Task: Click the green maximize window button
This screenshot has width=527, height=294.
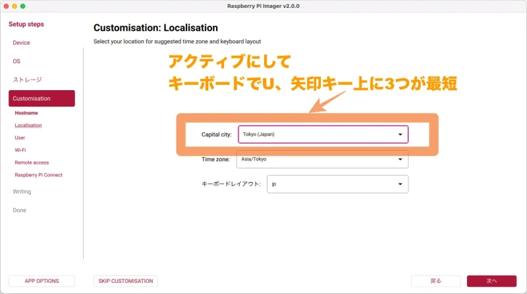Action: [x=22, y=6]
